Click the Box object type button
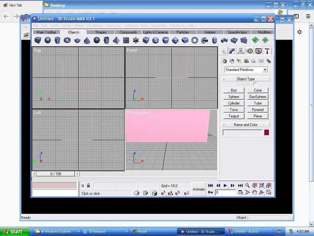Image resolution: width=314 pixels, height=236 pixels. coord(234,90)
